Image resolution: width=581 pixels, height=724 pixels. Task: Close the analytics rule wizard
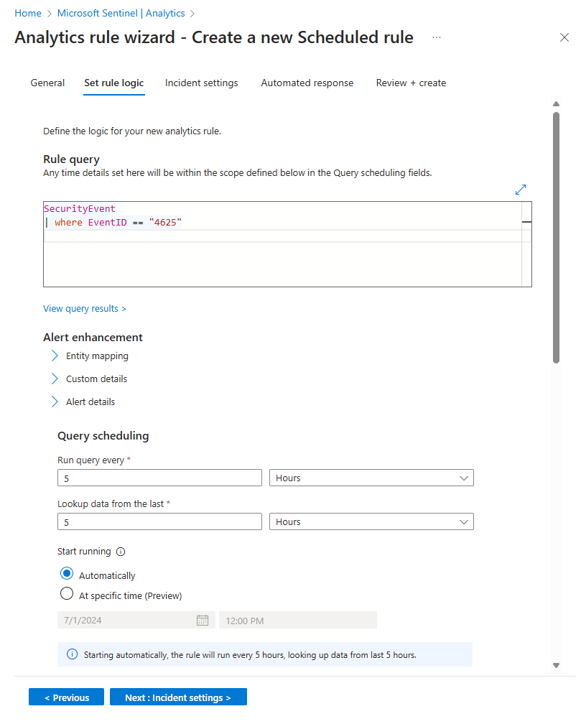tap(564, 37)
